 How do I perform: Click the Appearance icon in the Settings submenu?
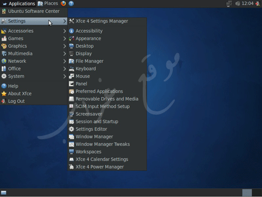pyautogui.click(x=72, y=39)
